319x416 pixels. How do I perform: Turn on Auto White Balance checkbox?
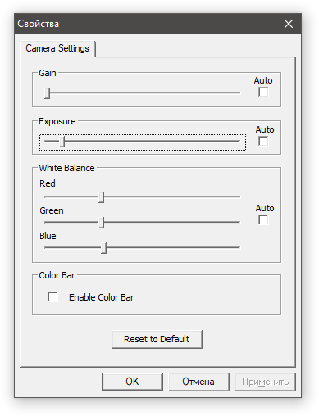tap(263, 219)
